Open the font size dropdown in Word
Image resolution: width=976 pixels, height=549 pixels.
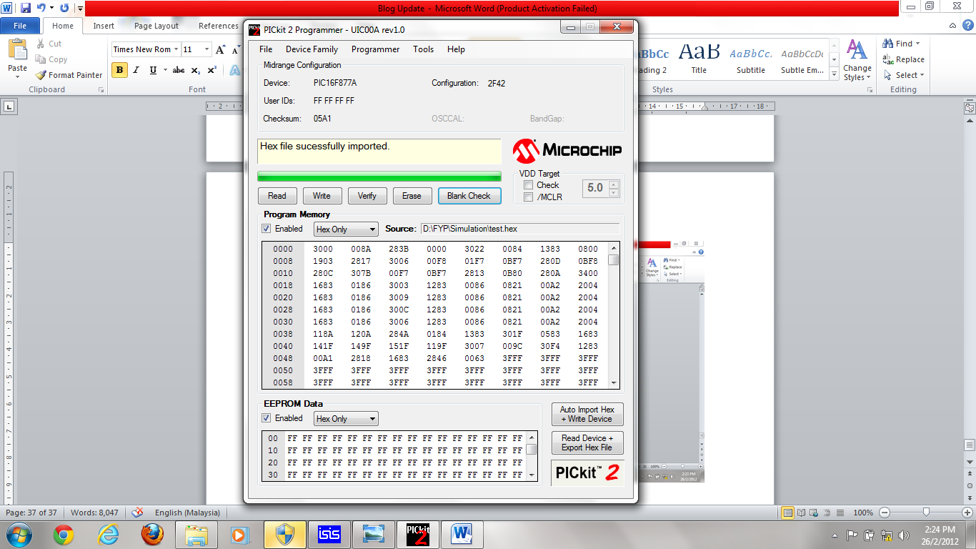tap(206, 49)
